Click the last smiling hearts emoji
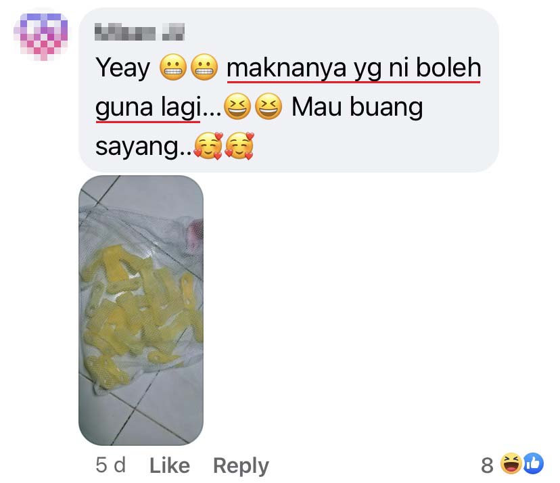 239,145
